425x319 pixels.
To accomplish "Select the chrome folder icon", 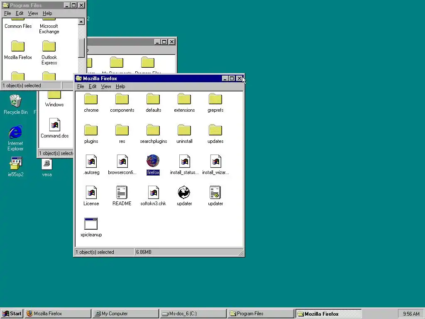I will (91, 99).
